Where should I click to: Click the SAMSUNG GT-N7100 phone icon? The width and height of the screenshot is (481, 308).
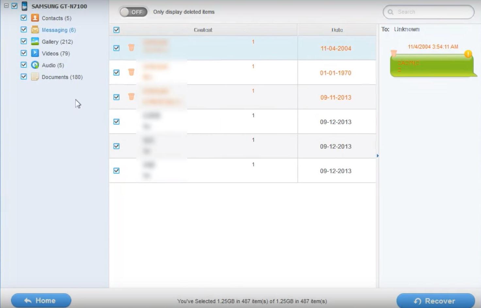(25, 6)
